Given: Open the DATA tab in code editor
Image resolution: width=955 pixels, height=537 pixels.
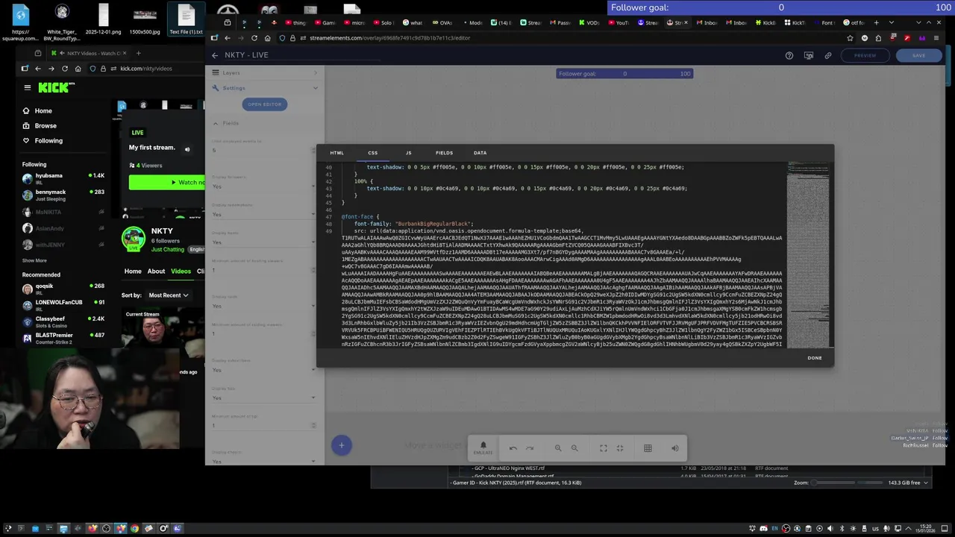Looking at the screenshot, I should 480,153.
